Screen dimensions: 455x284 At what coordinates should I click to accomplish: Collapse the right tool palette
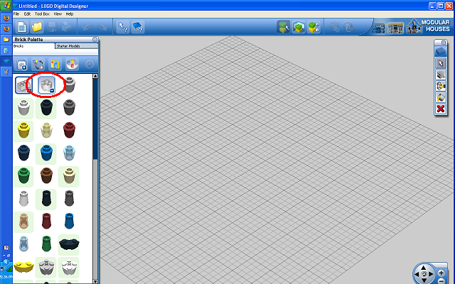click(444, 43)
